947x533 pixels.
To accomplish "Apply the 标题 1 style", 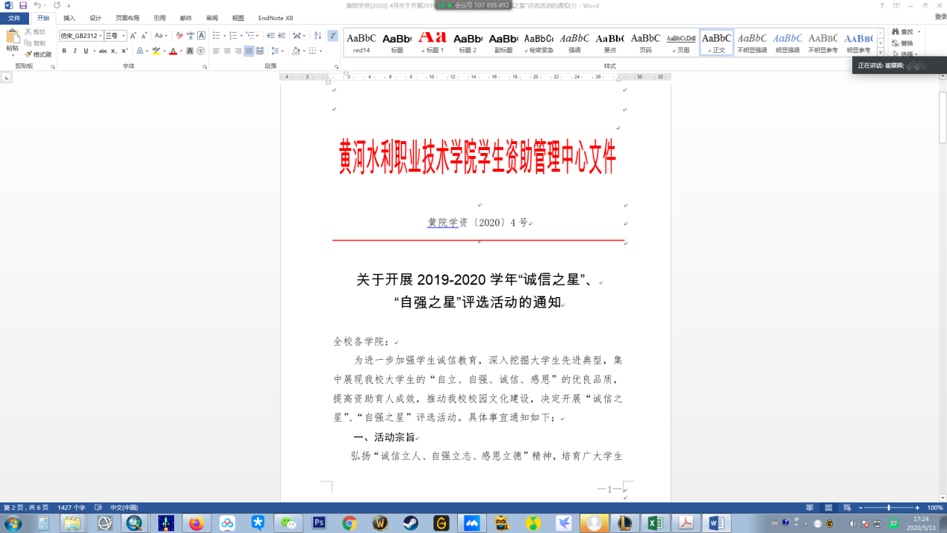I will click(x=432, y=42).
